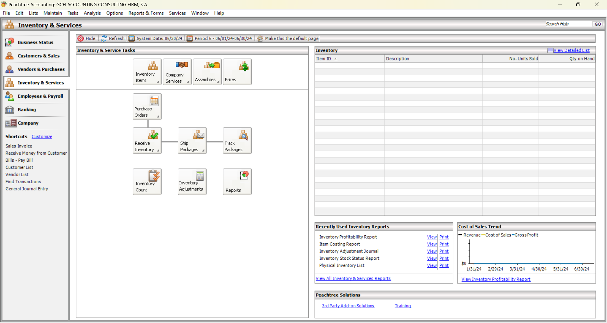The height and width of the screenshot is (323, 607).
Task: Open the Ship Packages task icon
Action: 192,141
